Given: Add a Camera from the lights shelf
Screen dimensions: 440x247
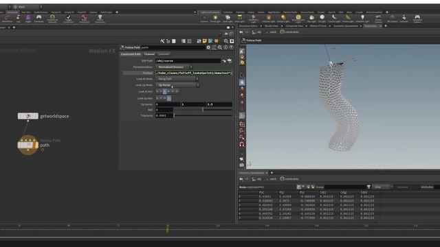Looking at the screenshot, I should [204, 19].
